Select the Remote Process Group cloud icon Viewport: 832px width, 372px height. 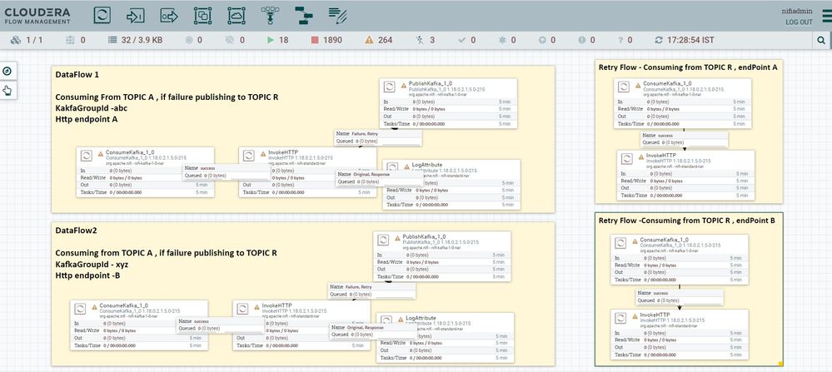[x=237, y=15]
